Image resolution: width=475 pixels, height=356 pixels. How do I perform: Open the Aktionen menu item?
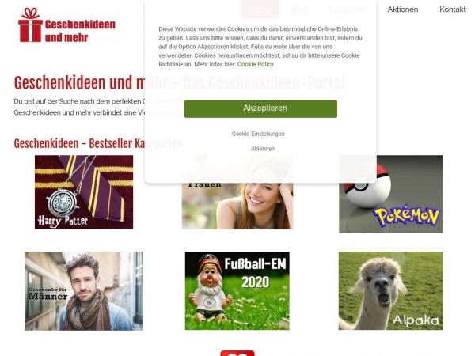tap(403, 9)
